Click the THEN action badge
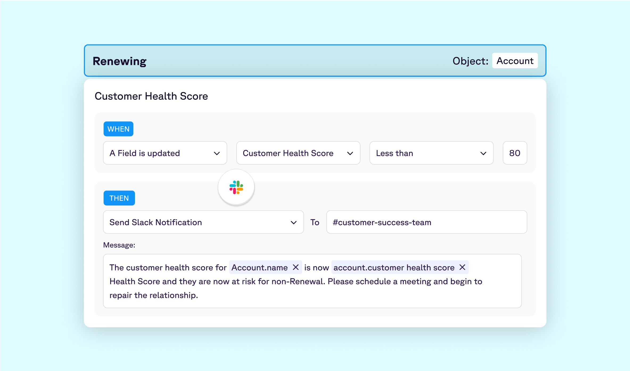The image size is (630, 371). pyautogui.click(x=119, y=198)
